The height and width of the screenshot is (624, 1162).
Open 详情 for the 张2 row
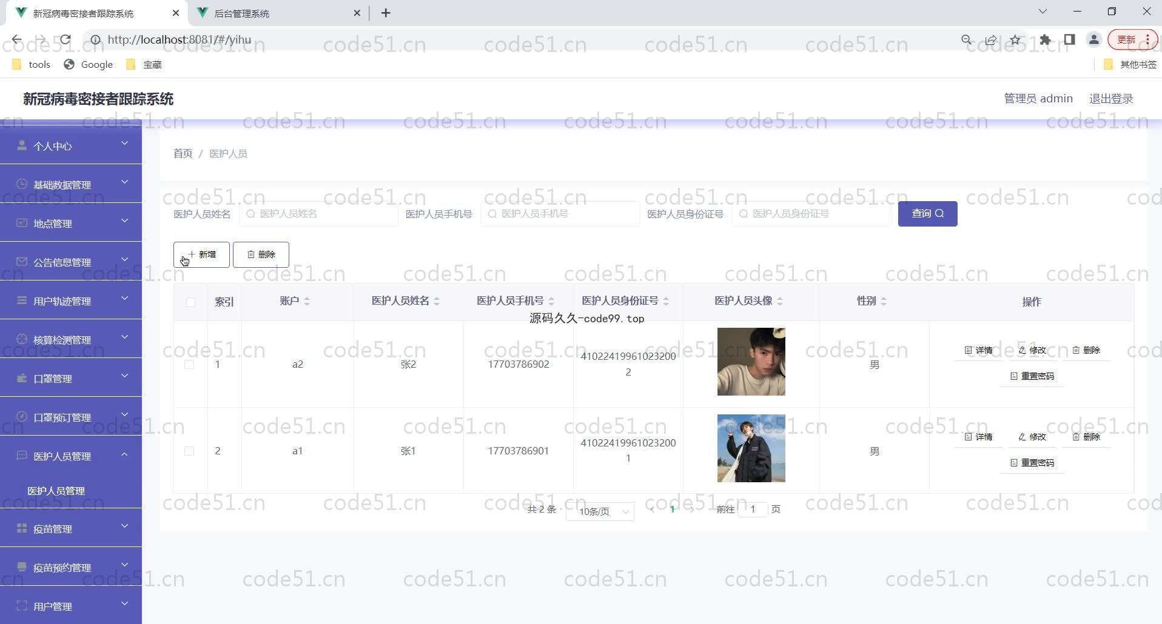[978, 350]
